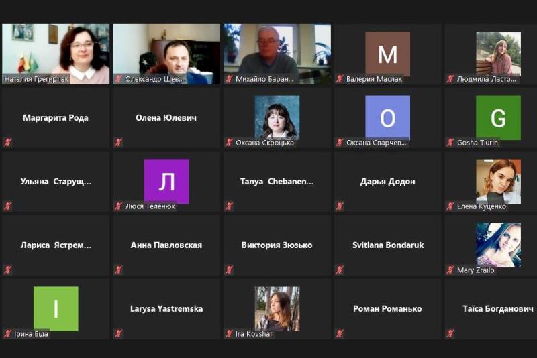Click the name Таїса Богданович
537x358 pixels.
[498, 309]
